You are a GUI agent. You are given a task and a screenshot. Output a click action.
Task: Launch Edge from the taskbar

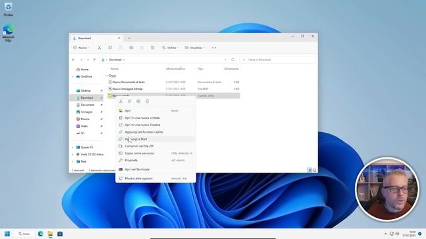pos(41,234)
